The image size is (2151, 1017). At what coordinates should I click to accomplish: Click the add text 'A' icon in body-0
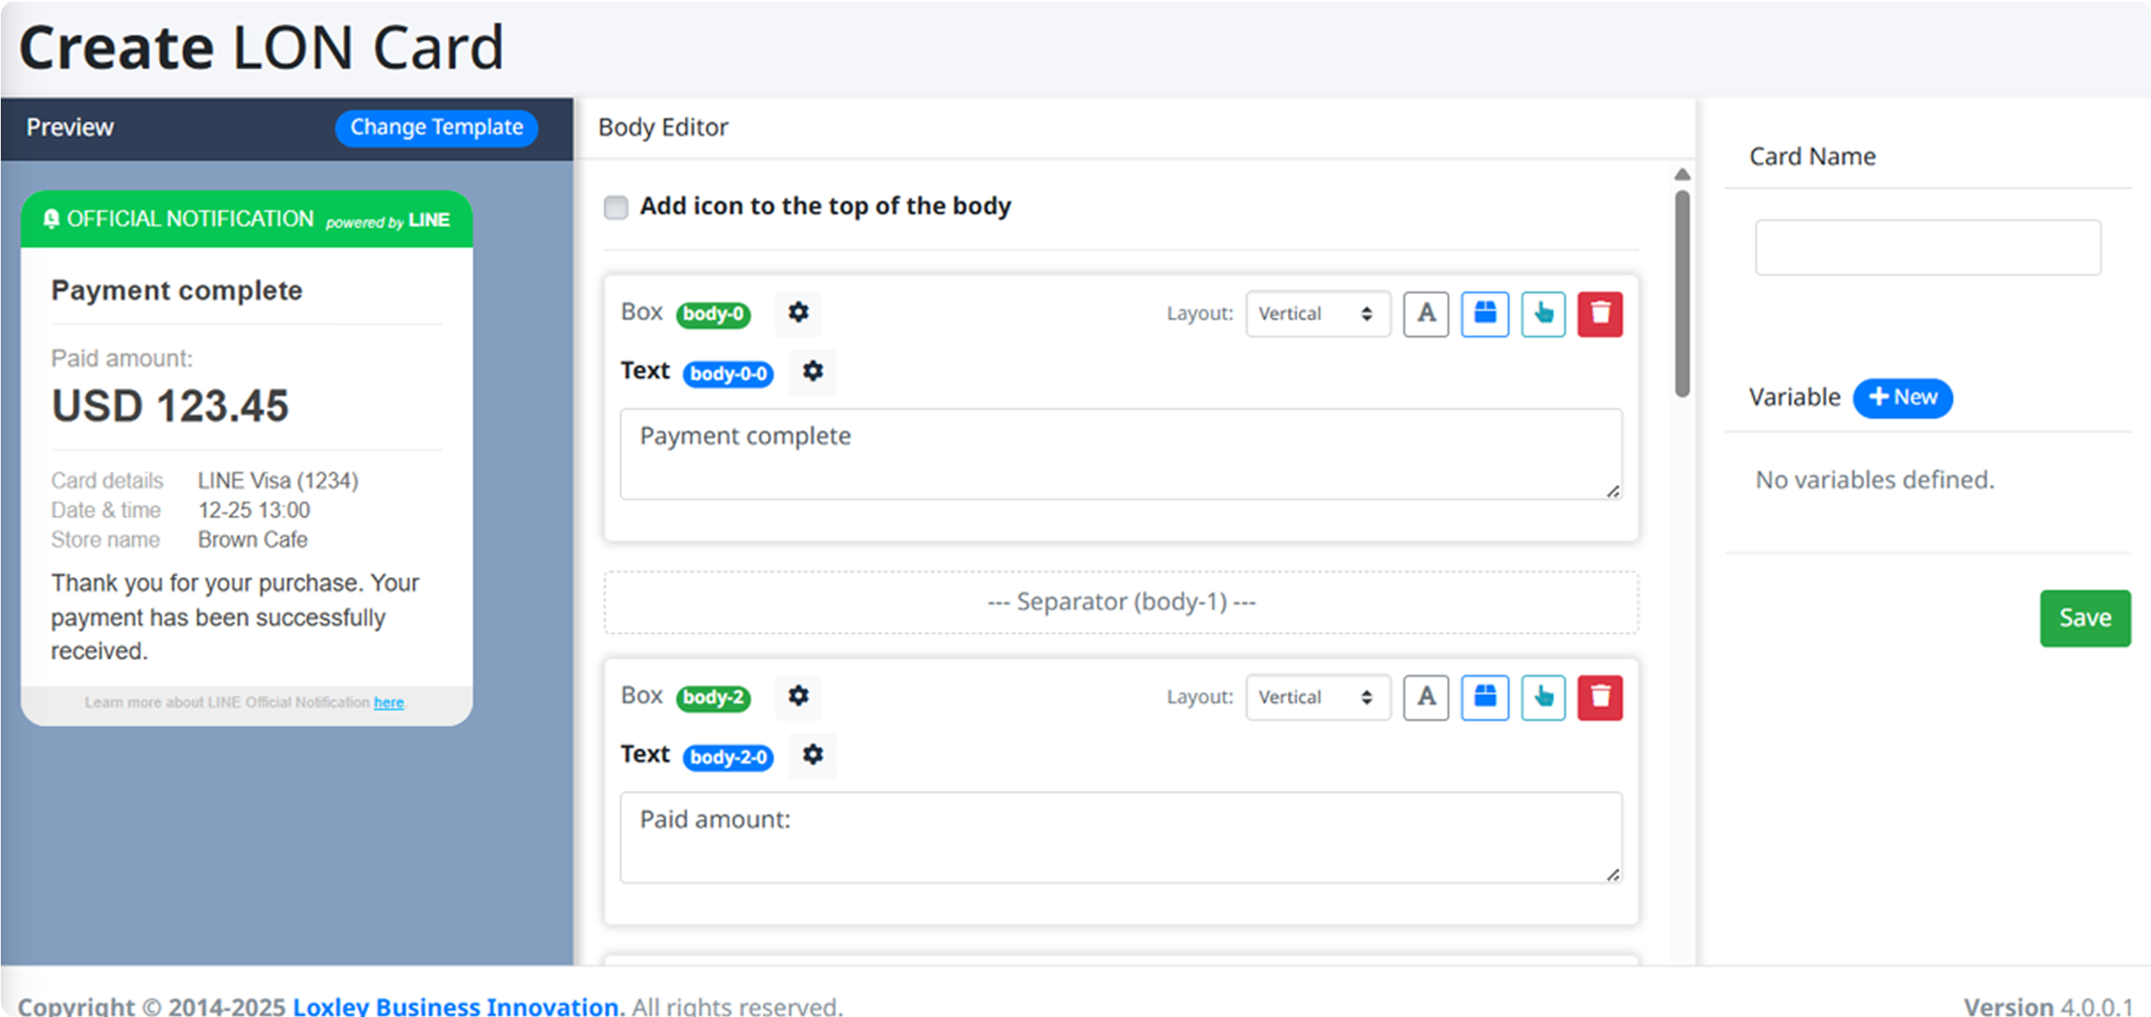pyautogui.click(x=1426, y=314)
